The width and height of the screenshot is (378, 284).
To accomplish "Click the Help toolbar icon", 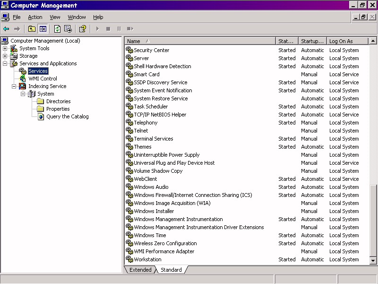I will (x=83, y=29).
